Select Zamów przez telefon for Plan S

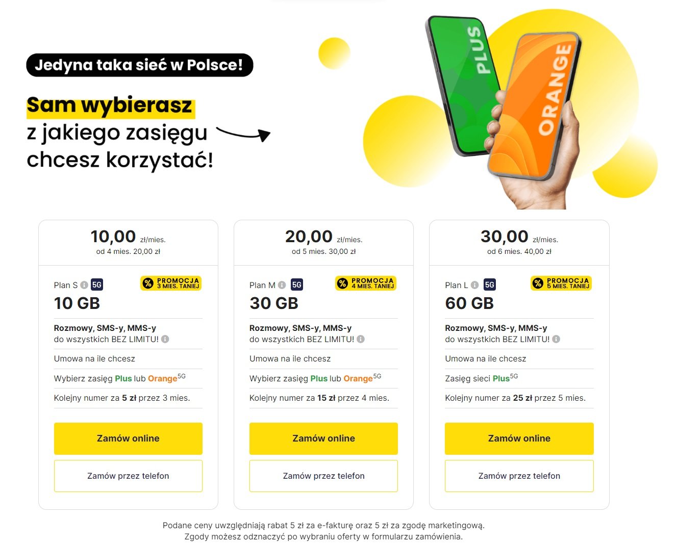pyautogui.click(x=128, y=476)
